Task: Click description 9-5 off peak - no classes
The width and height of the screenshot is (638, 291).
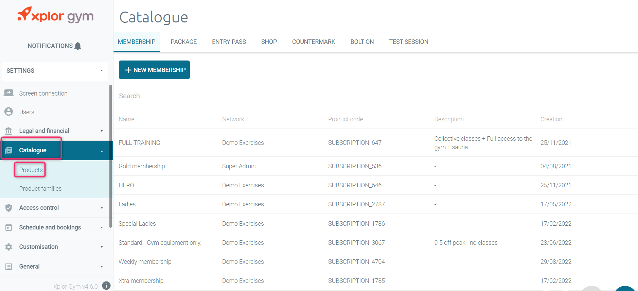Action: [466, 243]
